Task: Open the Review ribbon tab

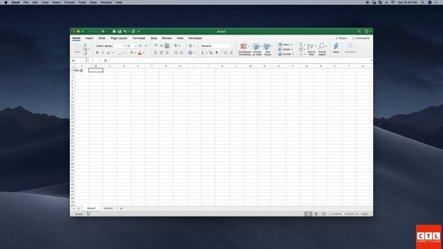Action: (167, 38)
